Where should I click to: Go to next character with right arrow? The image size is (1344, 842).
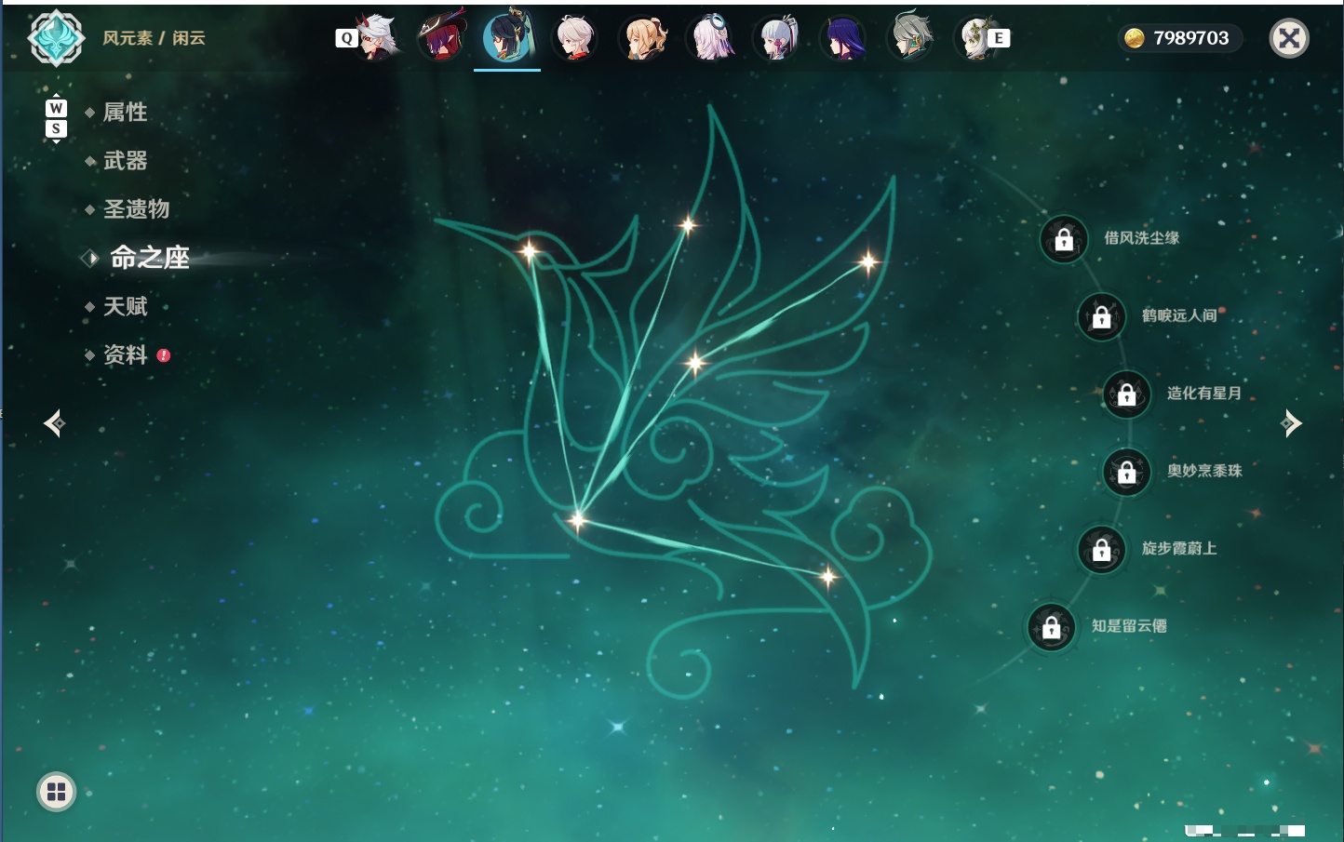coord(1291,423)
